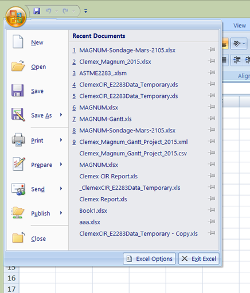Pin ClemexCIR_E2283Data_Temporary - Copy.xls to the list
Screen dimensions: 250x293
tap(212, 233)
